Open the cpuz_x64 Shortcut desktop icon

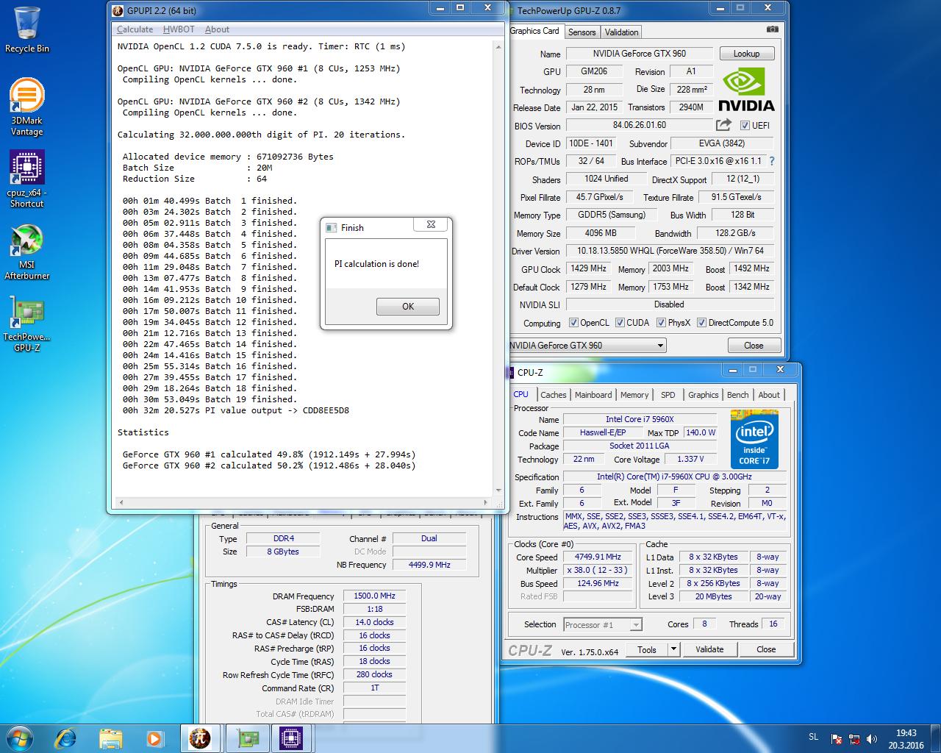coord(27,179)
